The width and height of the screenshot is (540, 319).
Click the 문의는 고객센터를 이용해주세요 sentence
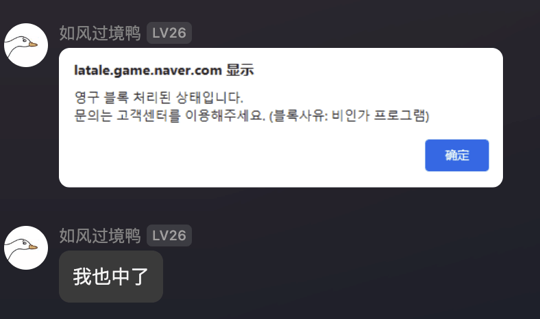click(170, 116)
